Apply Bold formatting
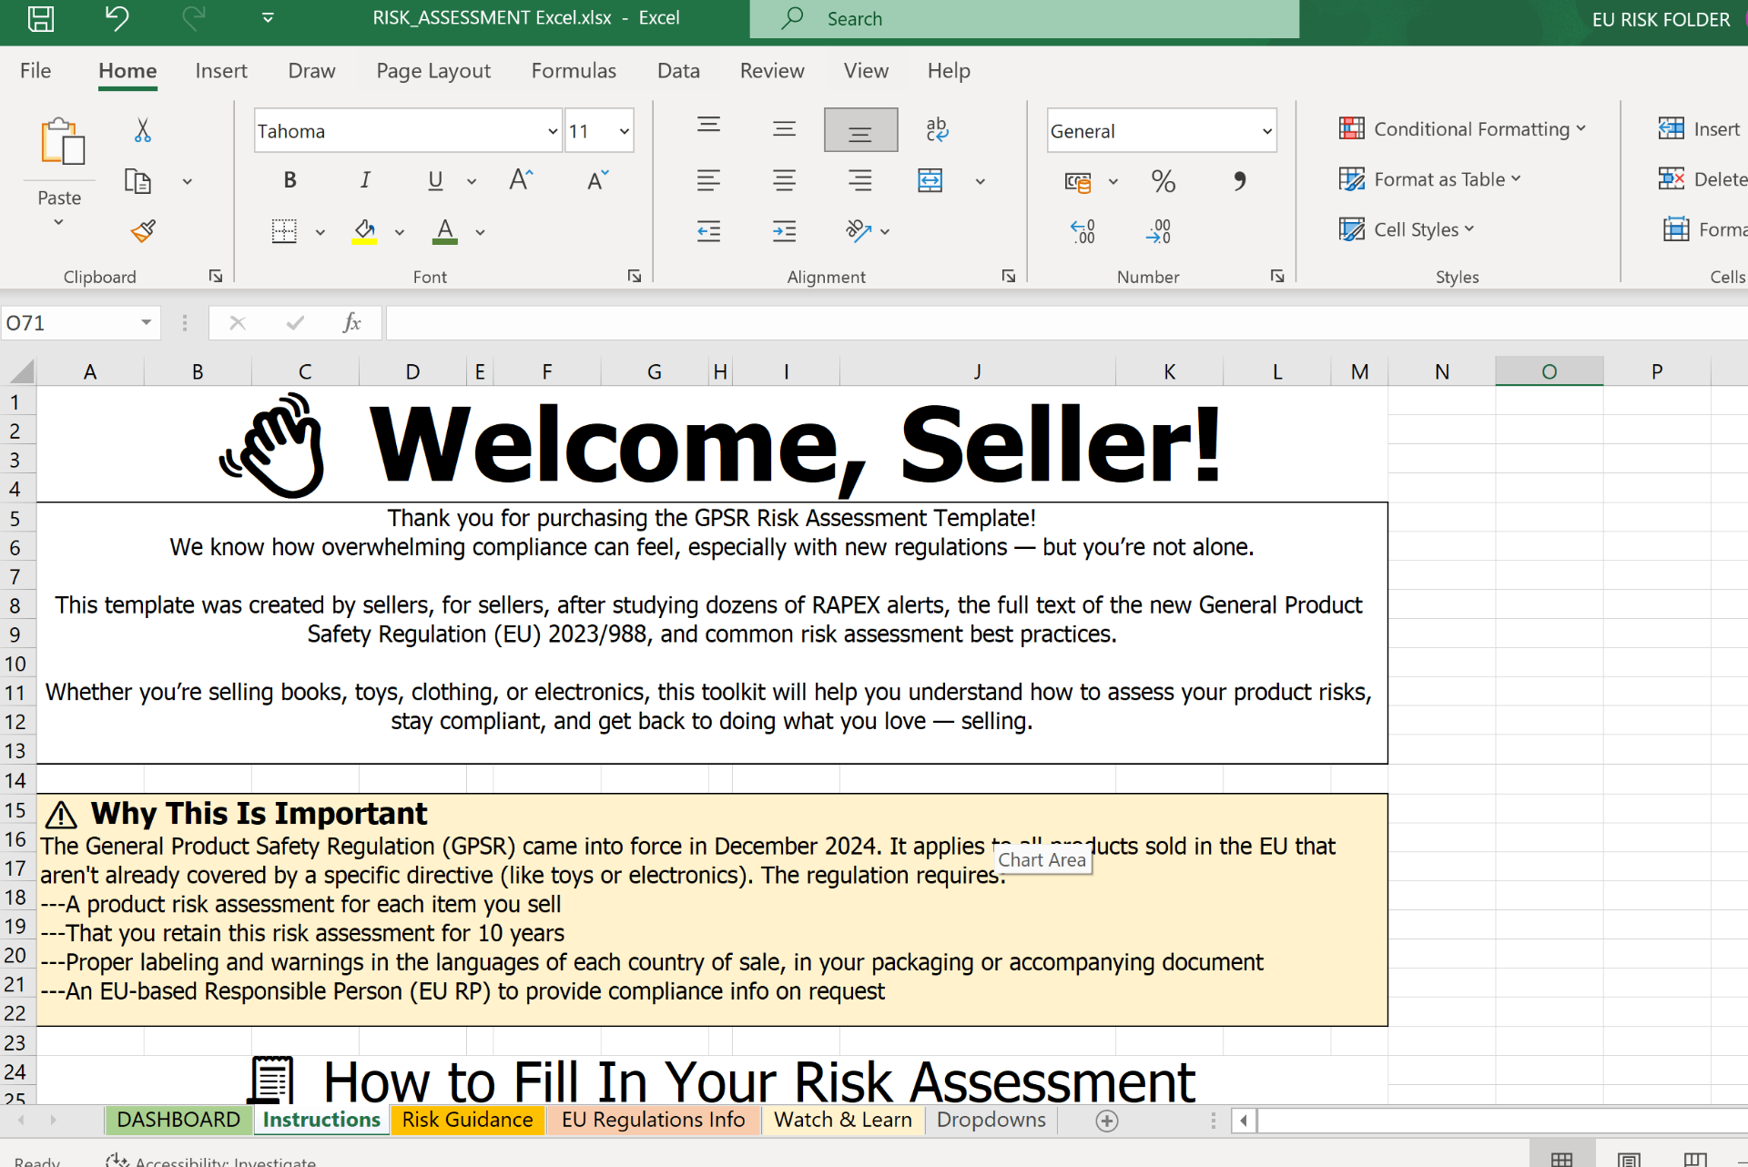The width and height of the screenshot is (1748, 1167). pyautogui.click(x=290, y=179)
